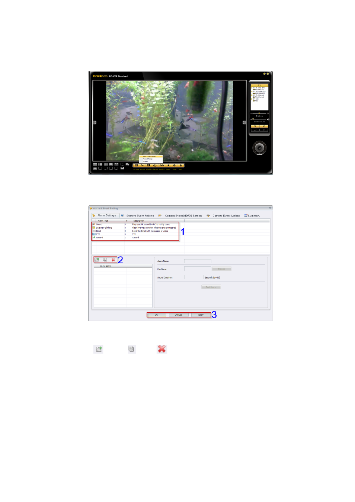Click the Sound Alarm list header
This screenshot has height=502, width=355.
112,266
